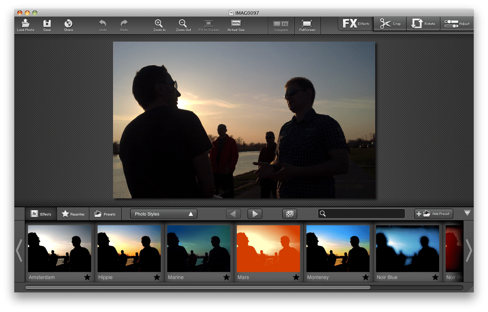Open the Presets tab
The width and height of the screenshot is (488, 312).
coord(105,214)
